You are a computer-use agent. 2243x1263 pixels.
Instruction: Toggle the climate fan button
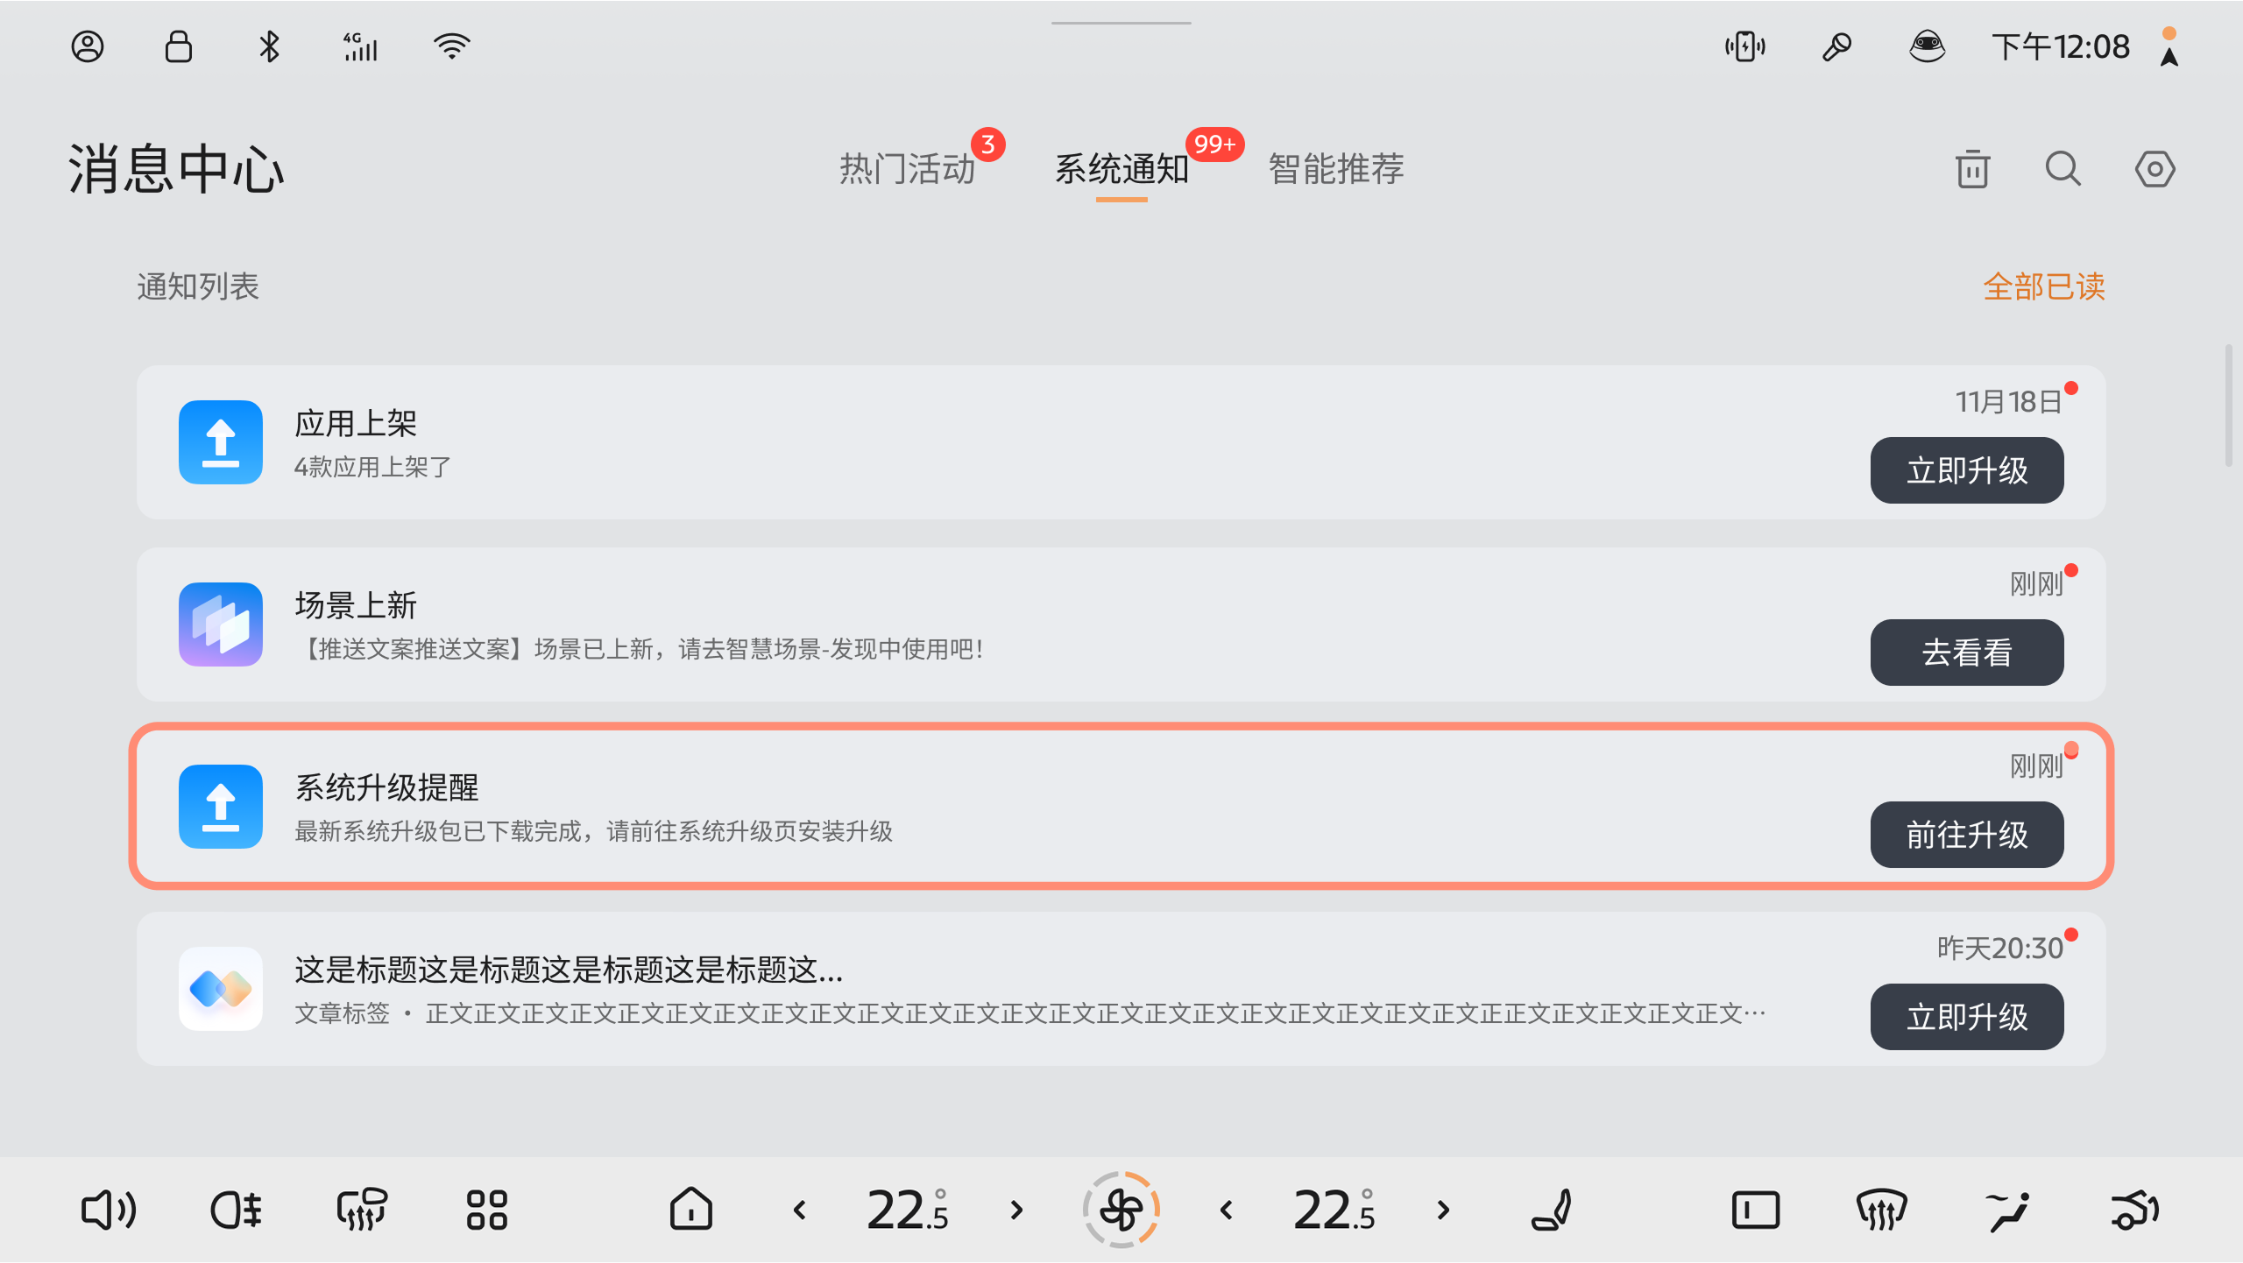(1121, 1210)
